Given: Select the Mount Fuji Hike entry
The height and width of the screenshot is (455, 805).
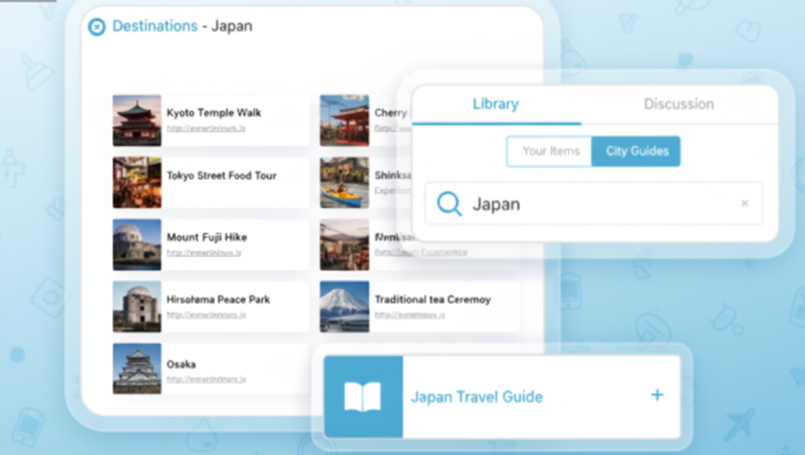Looking at the screenshot, I should pos(207,237).
